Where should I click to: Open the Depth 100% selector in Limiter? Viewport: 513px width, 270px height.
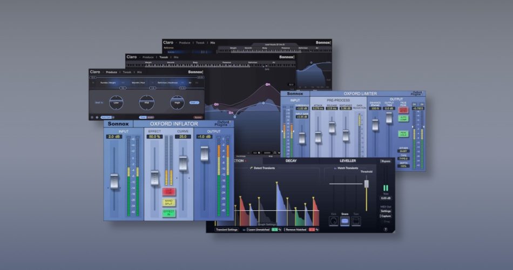click(403, 166)
